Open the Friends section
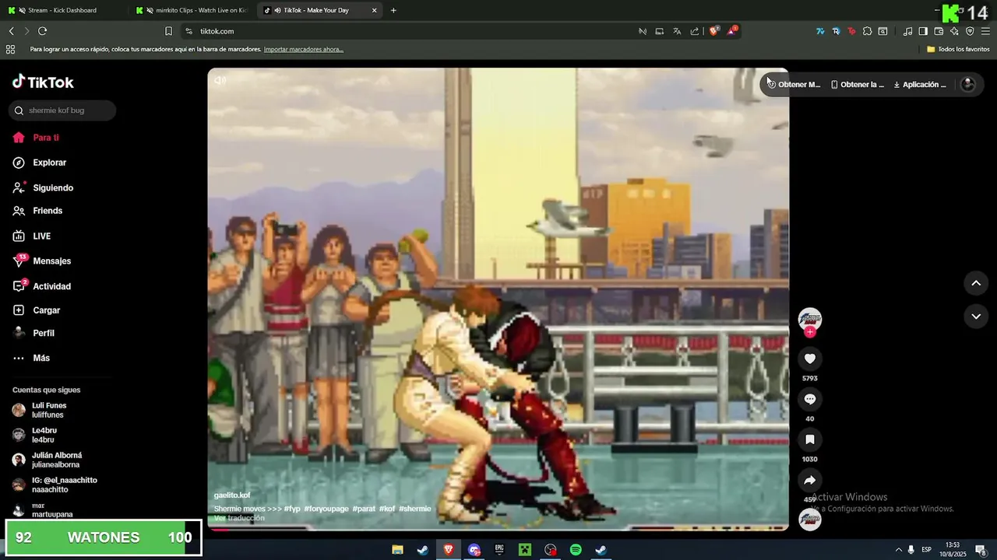997x560 pixels. click(x=37, y=211)
